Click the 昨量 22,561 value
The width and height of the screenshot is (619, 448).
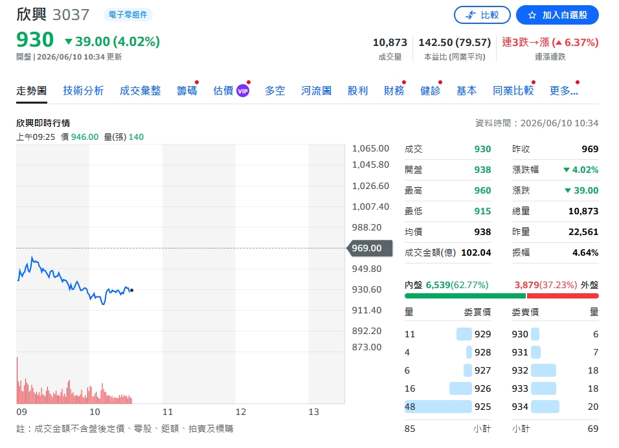583,232
